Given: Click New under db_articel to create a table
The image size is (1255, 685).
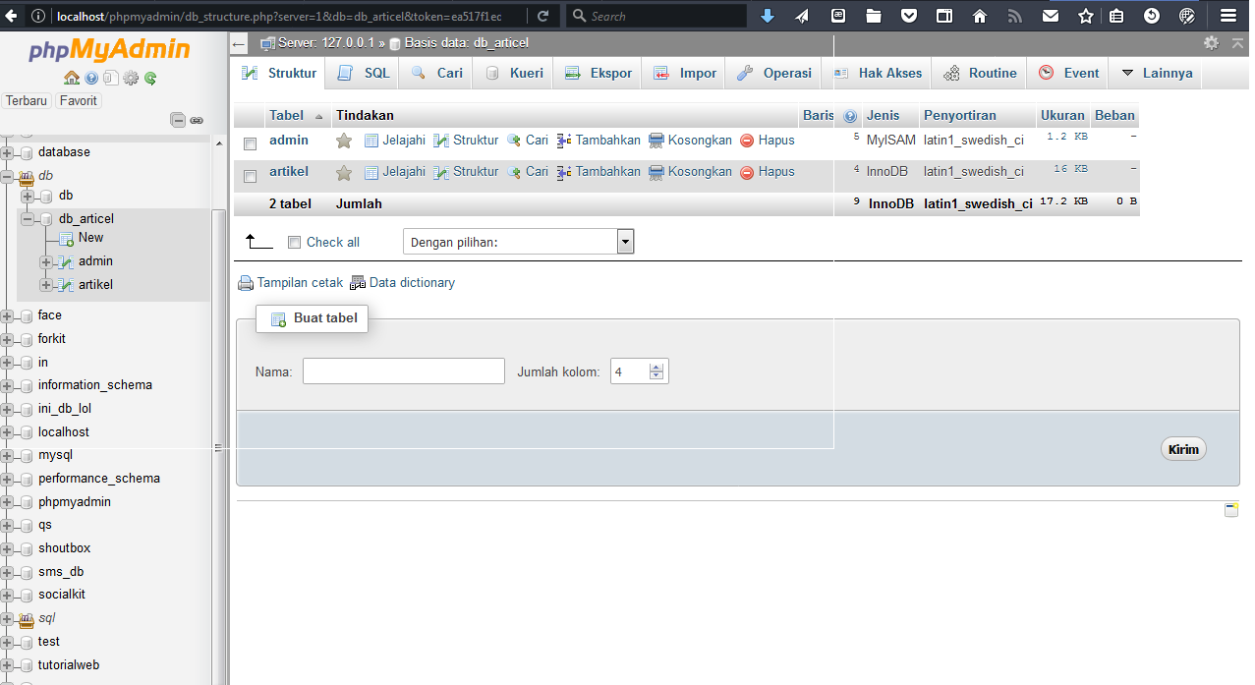Looking at the screenshot, I should [x=89, y=237].
